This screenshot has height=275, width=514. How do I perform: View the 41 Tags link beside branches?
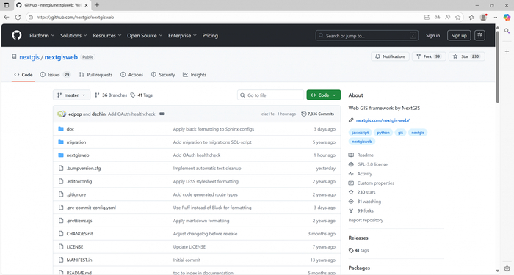click(x=141, y=95)
